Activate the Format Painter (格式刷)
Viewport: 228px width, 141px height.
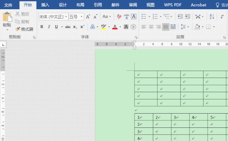point(24,29)
